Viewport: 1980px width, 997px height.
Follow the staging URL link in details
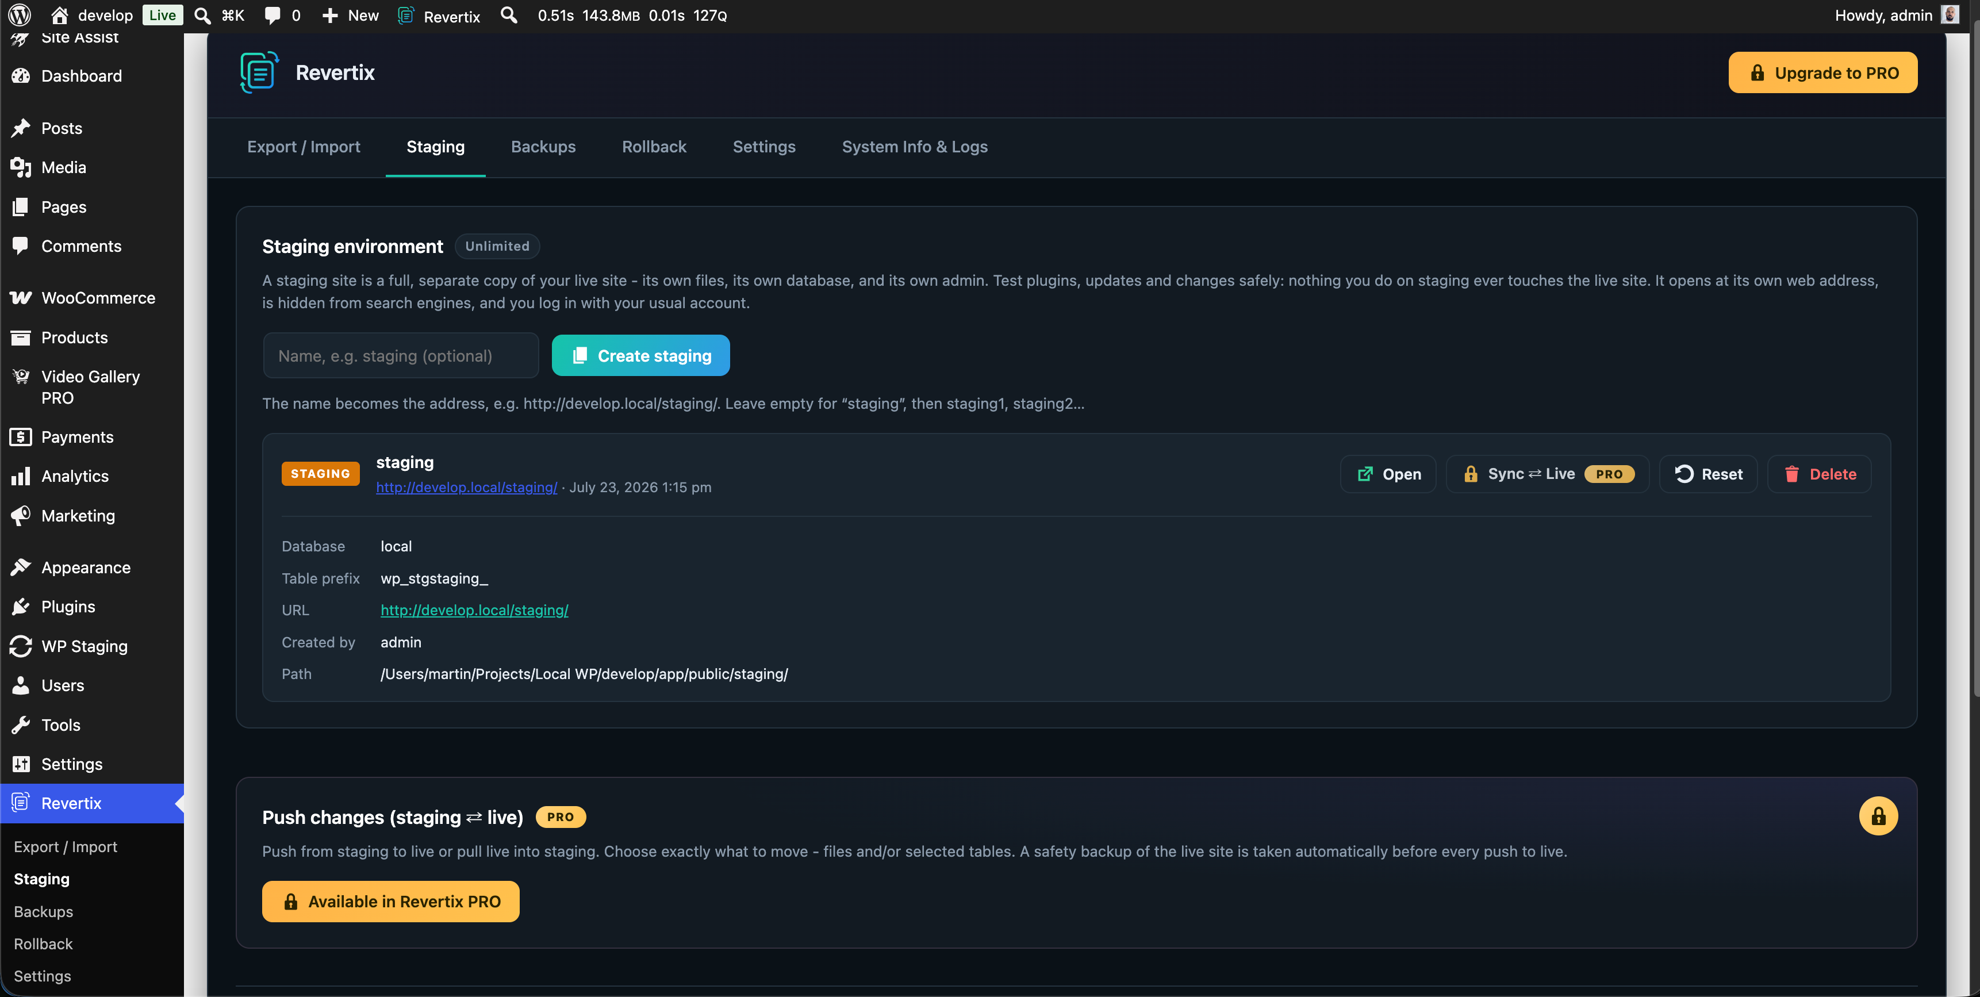[x=474, y=609]
